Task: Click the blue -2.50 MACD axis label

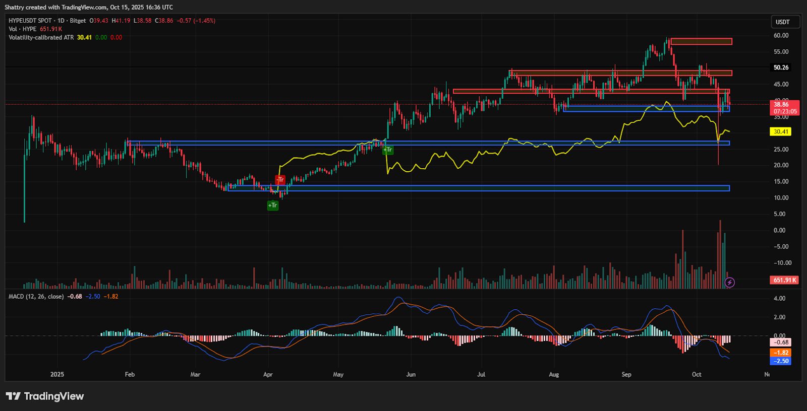Action: coord(781,361)
